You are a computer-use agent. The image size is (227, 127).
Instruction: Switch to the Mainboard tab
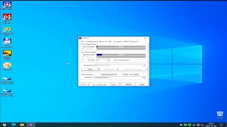click(92, 42)
